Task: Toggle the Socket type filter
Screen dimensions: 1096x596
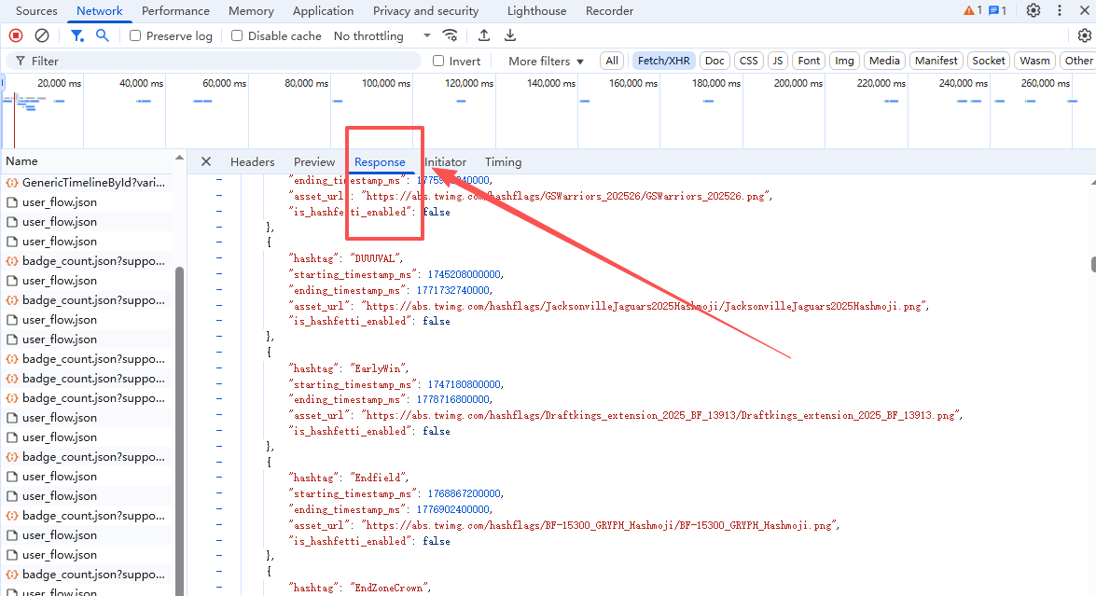Action: coord(989,61)
